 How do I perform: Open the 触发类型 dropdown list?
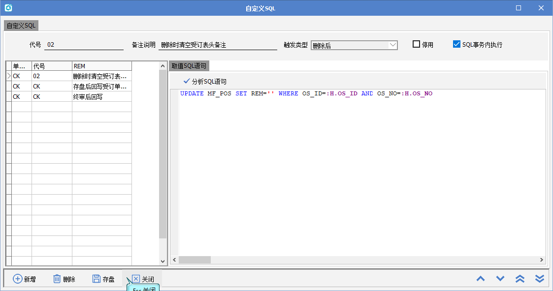392,45
